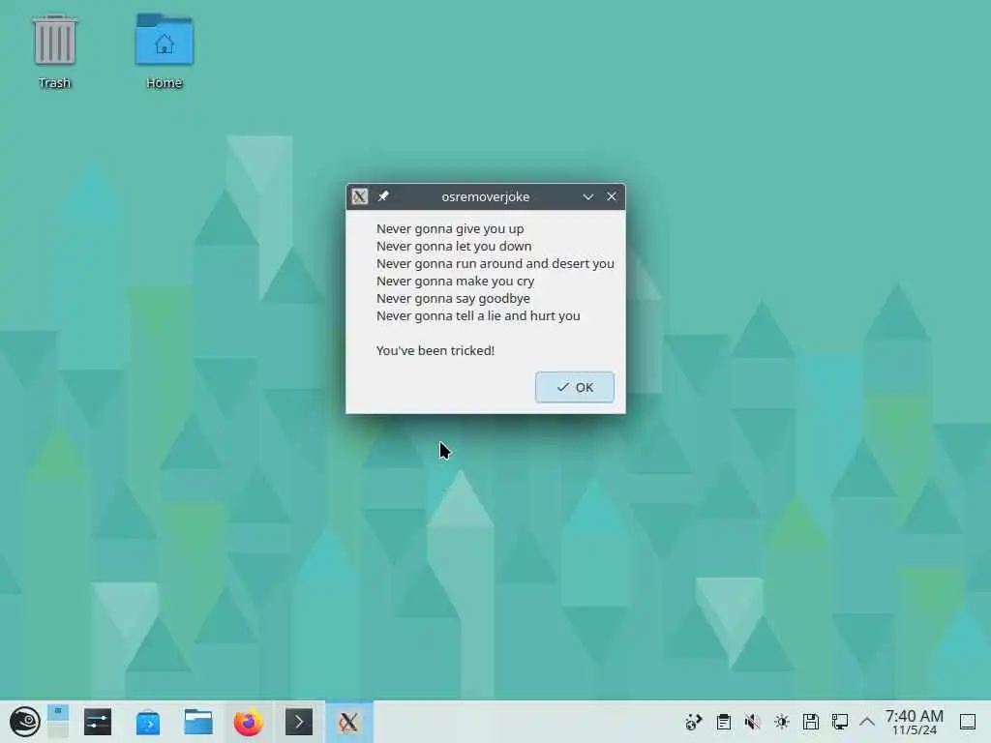Open the clipboard tray icon

(724, 722)
